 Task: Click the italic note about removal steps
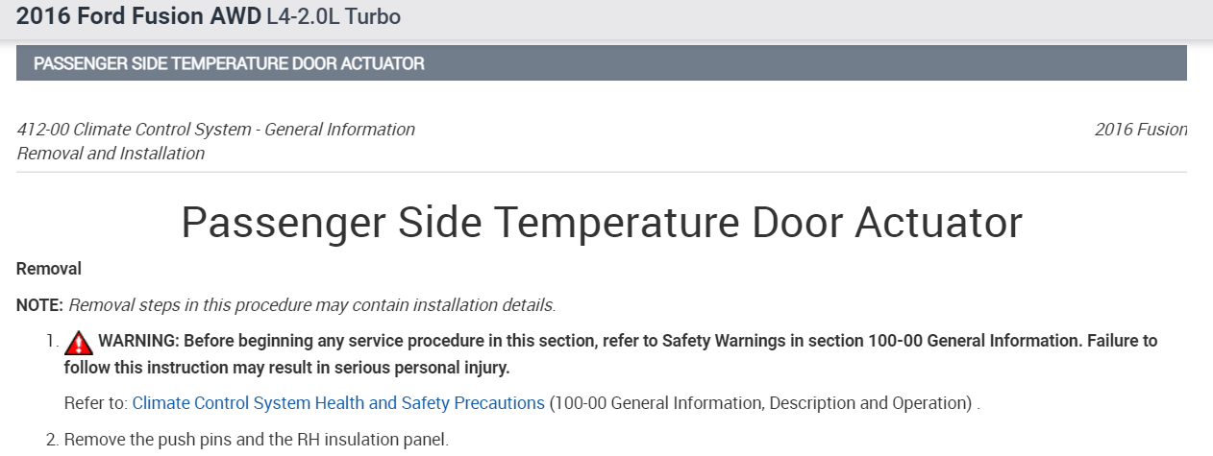click(312, 305)
